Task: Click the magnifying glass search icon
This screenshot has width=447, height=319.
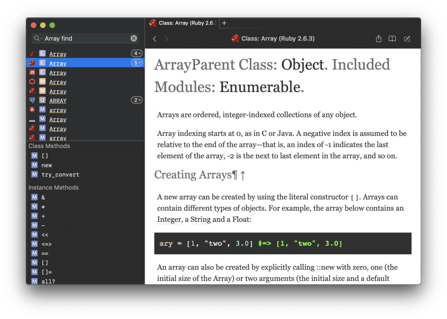Action: coord(38,39)
